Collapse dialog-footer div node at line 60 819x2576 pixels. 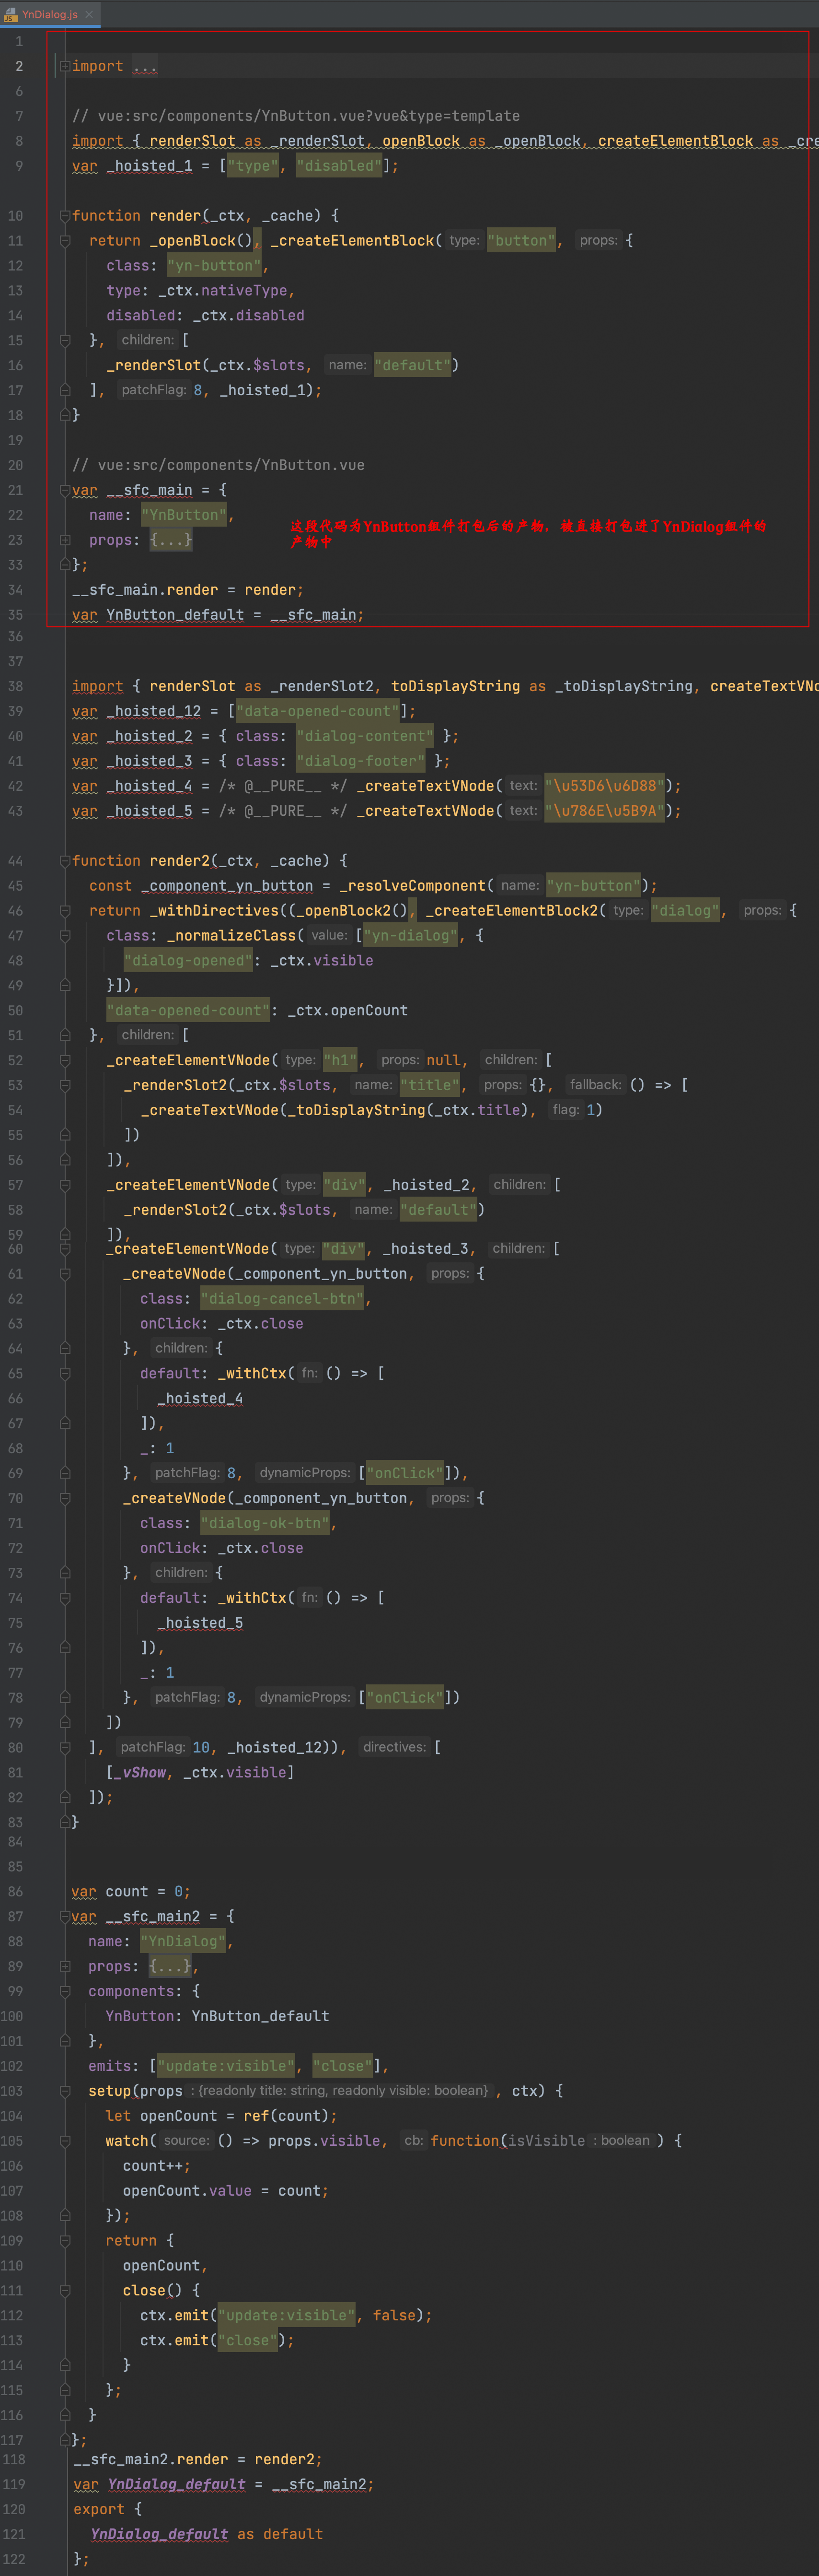[x=65, y=1249]
